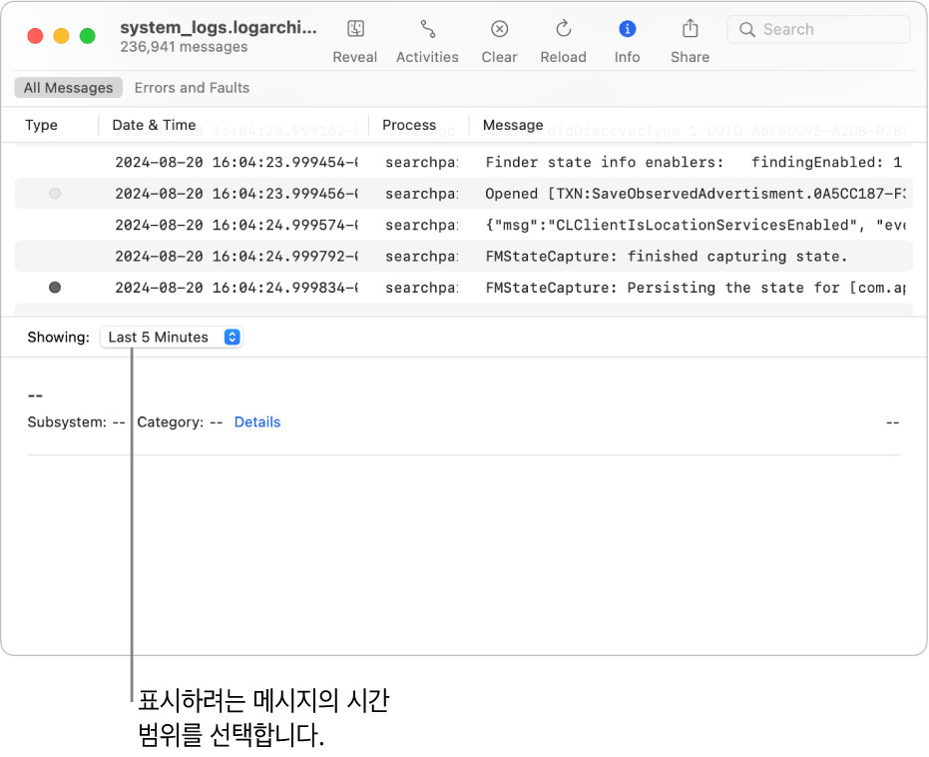Screen dimensions: 929x757
Task: Minimize the window with yellow button
Action: [62, 36]
